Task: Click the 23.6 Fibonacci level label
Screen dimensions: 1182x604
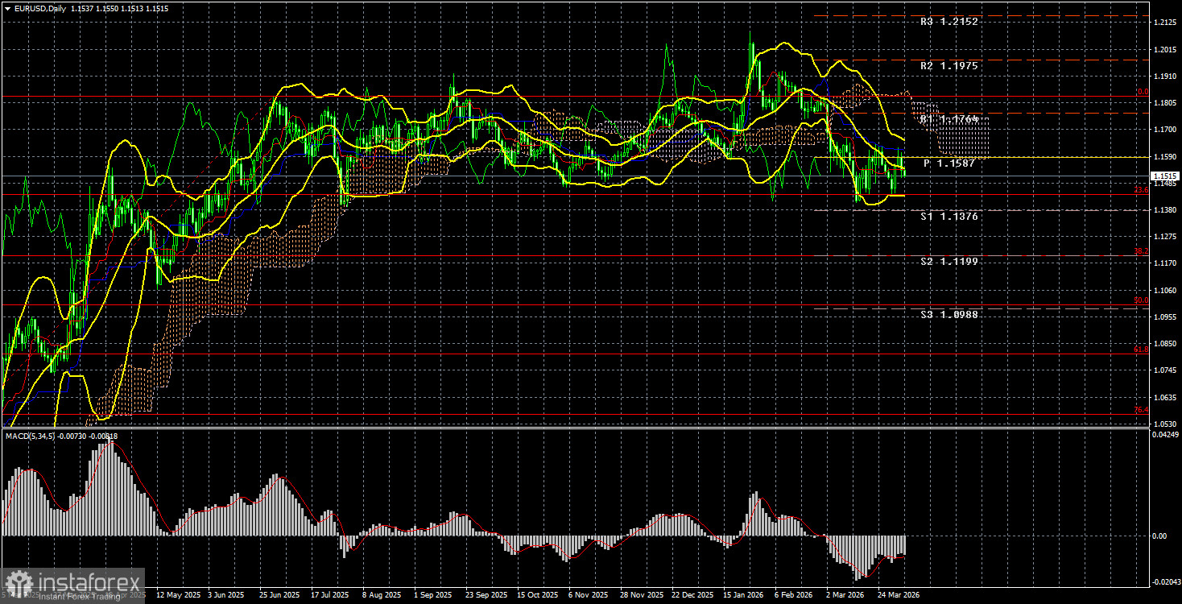Action: tap(1141, 190)
